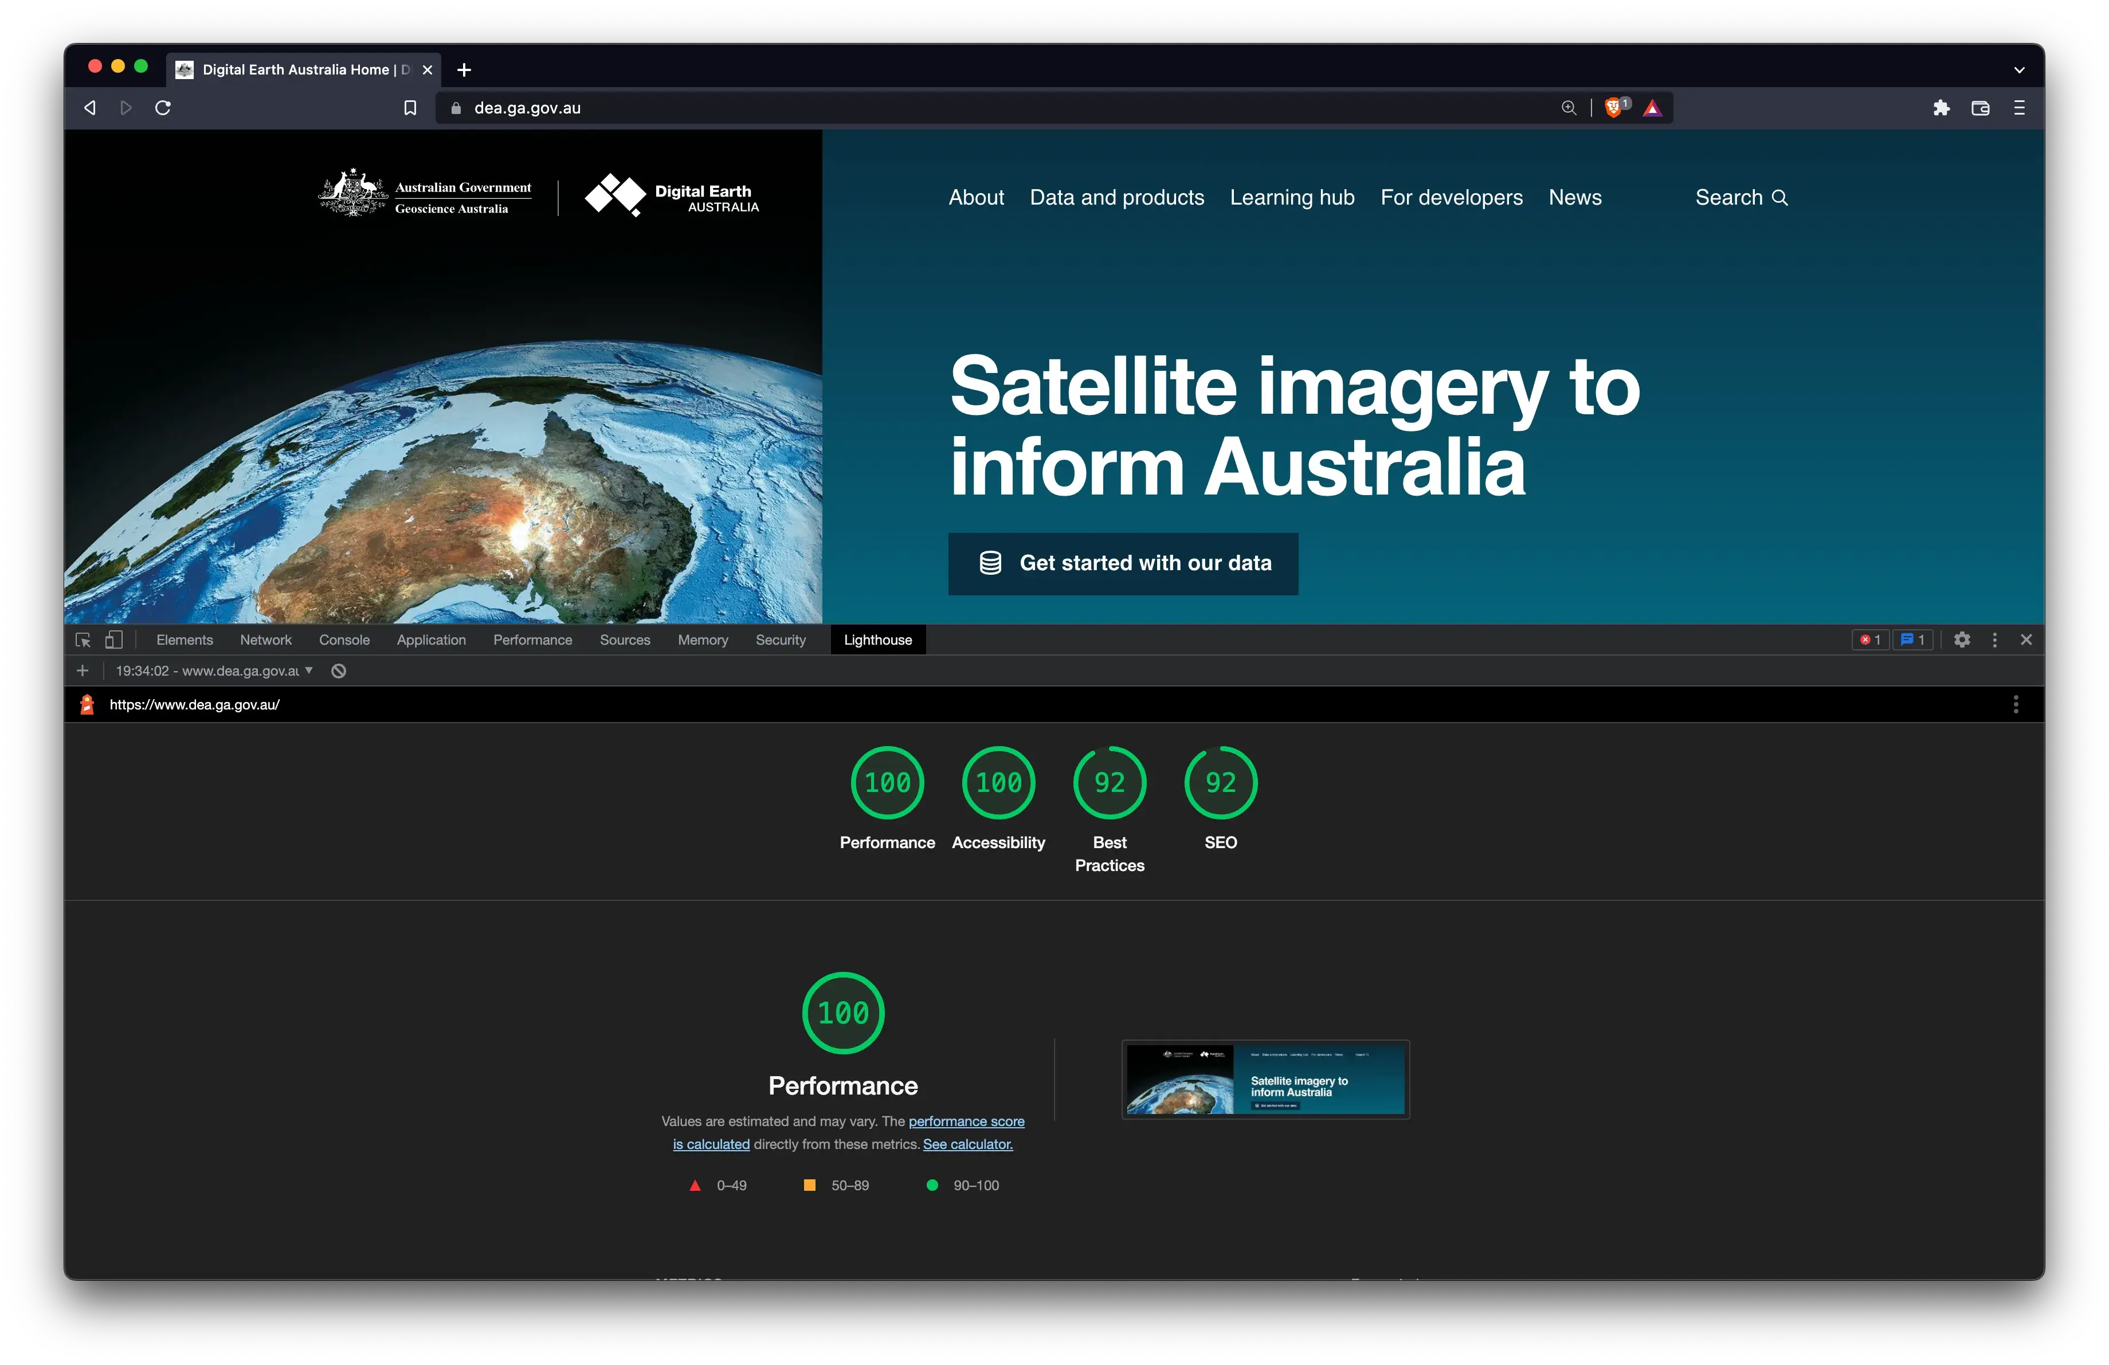This screenshot has width=2109, height=1365.
Task: Open DevTools settings gear
Action: point(1962,640)
